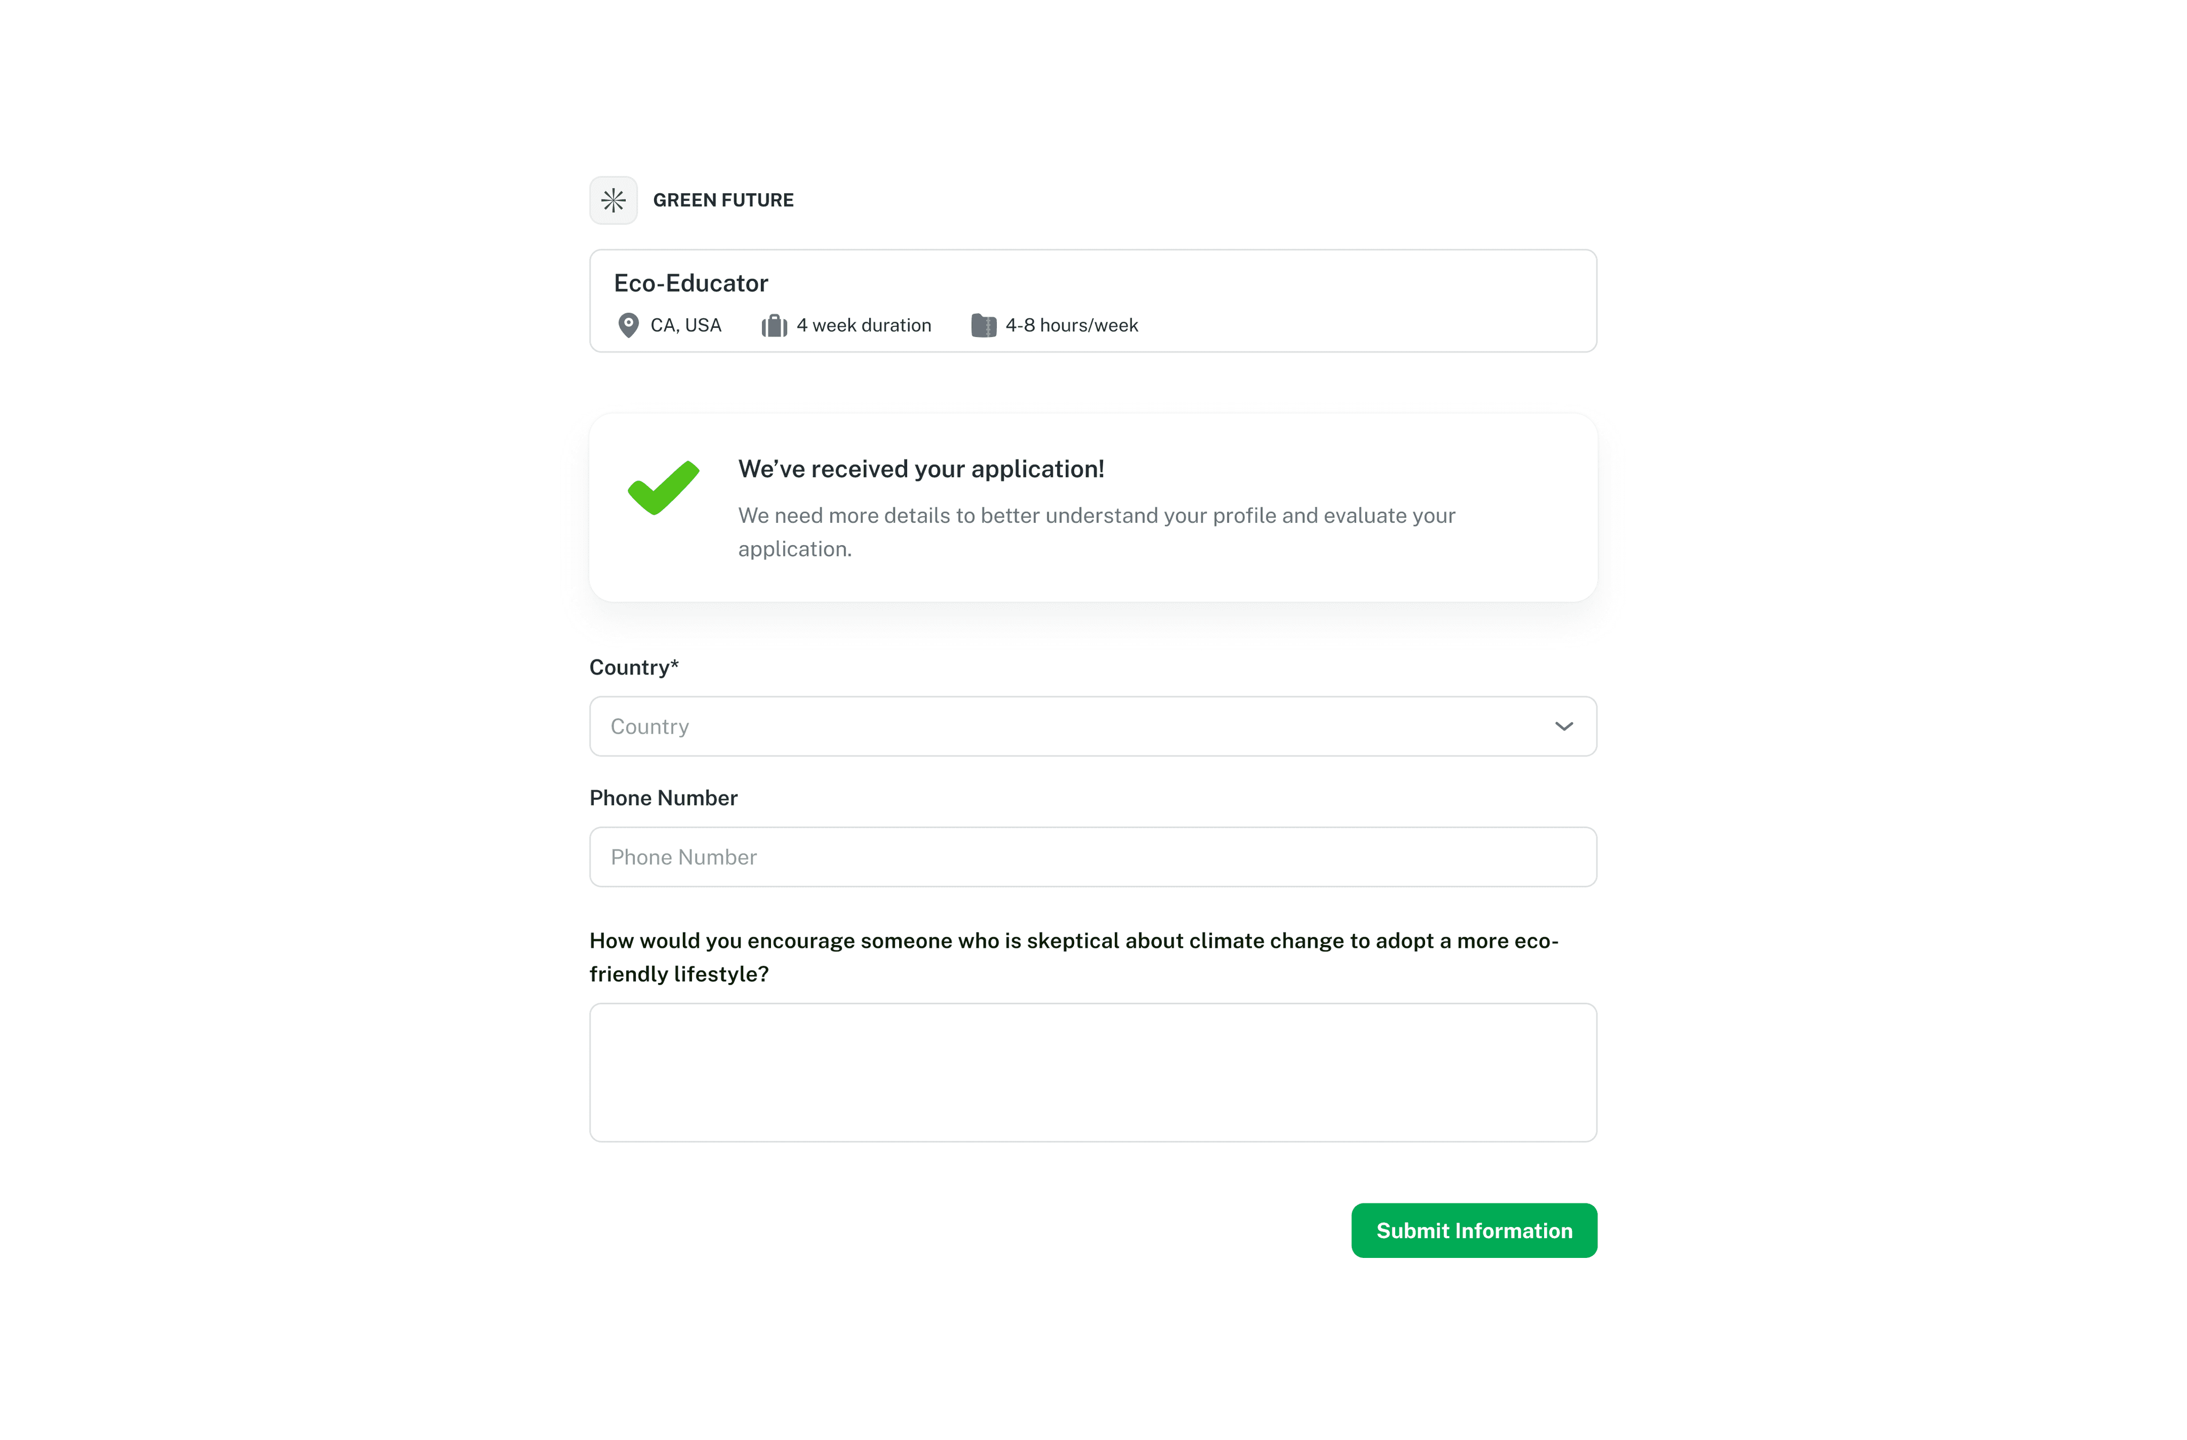Click the Green Future asterisk logo icon
2187x1440 pixels.
pos(613,200)
